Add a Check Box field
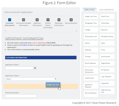The height and width of the screenshot is (106, 119). tap(107, 23)
